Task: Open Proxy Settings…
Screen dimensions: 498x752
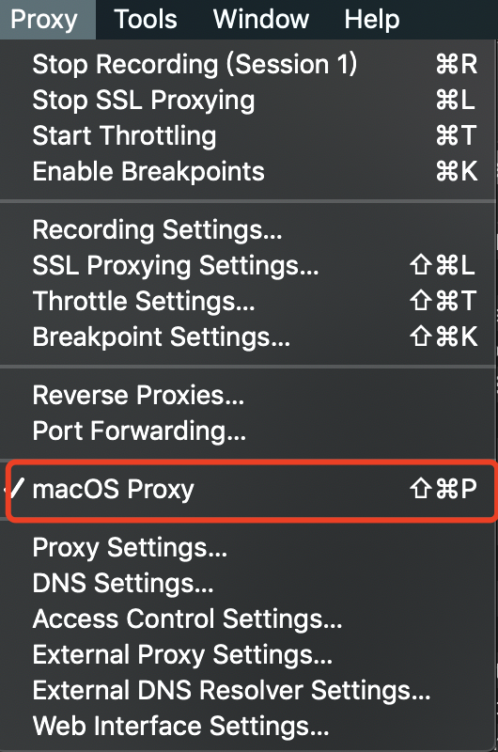Action: click(x=248, y=547)
